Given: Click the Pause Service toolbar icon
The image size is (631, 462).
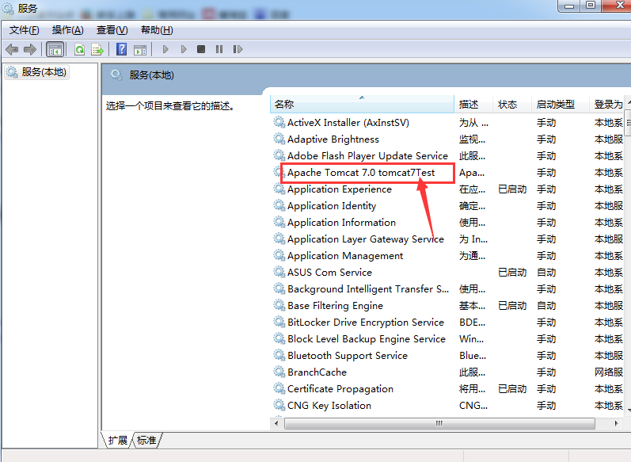Looking at the screenshot, I should pyautogui.click(x=219, y=49).
